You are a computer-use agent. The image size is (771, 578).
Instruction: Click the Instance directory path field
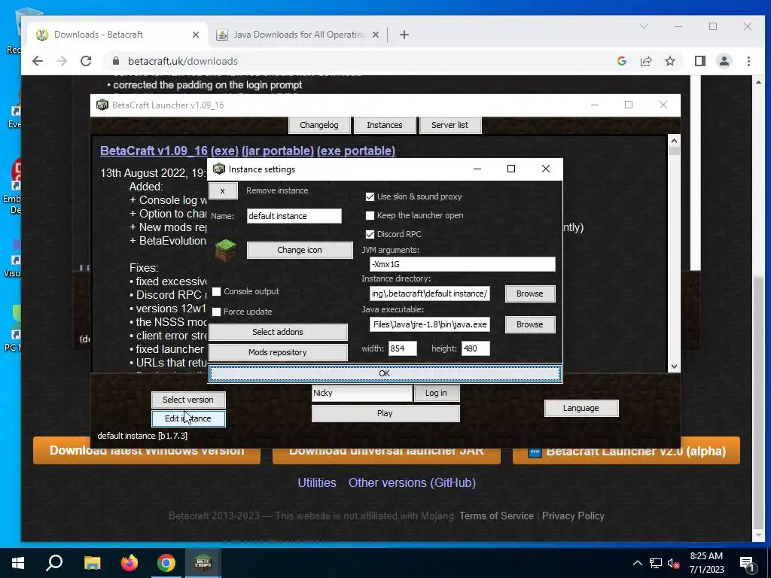[x=429, y=294]
